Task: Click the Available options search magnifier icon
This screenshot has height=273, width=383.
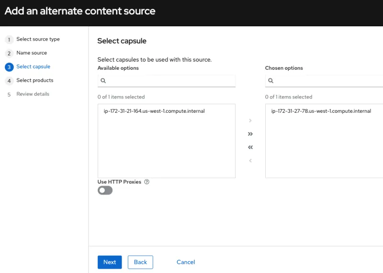Action: pyautogui.click(x=103, y=81)
